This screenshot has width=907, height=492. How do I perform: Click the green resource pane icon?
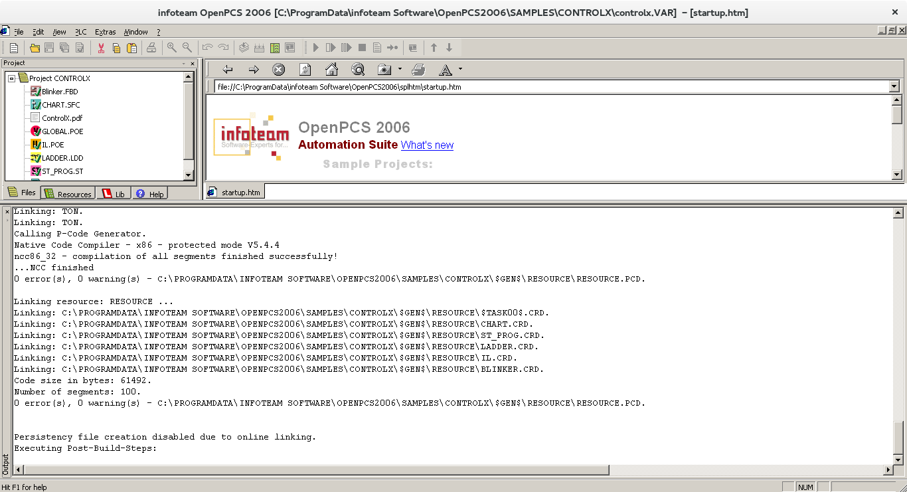coord(274,48)
